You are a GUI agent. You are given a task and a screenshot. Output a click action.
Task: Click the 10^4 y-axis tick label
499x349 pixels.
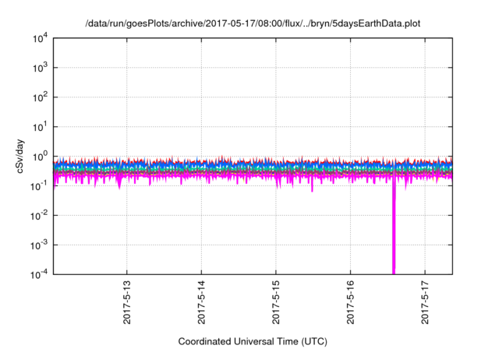(40, 38)
